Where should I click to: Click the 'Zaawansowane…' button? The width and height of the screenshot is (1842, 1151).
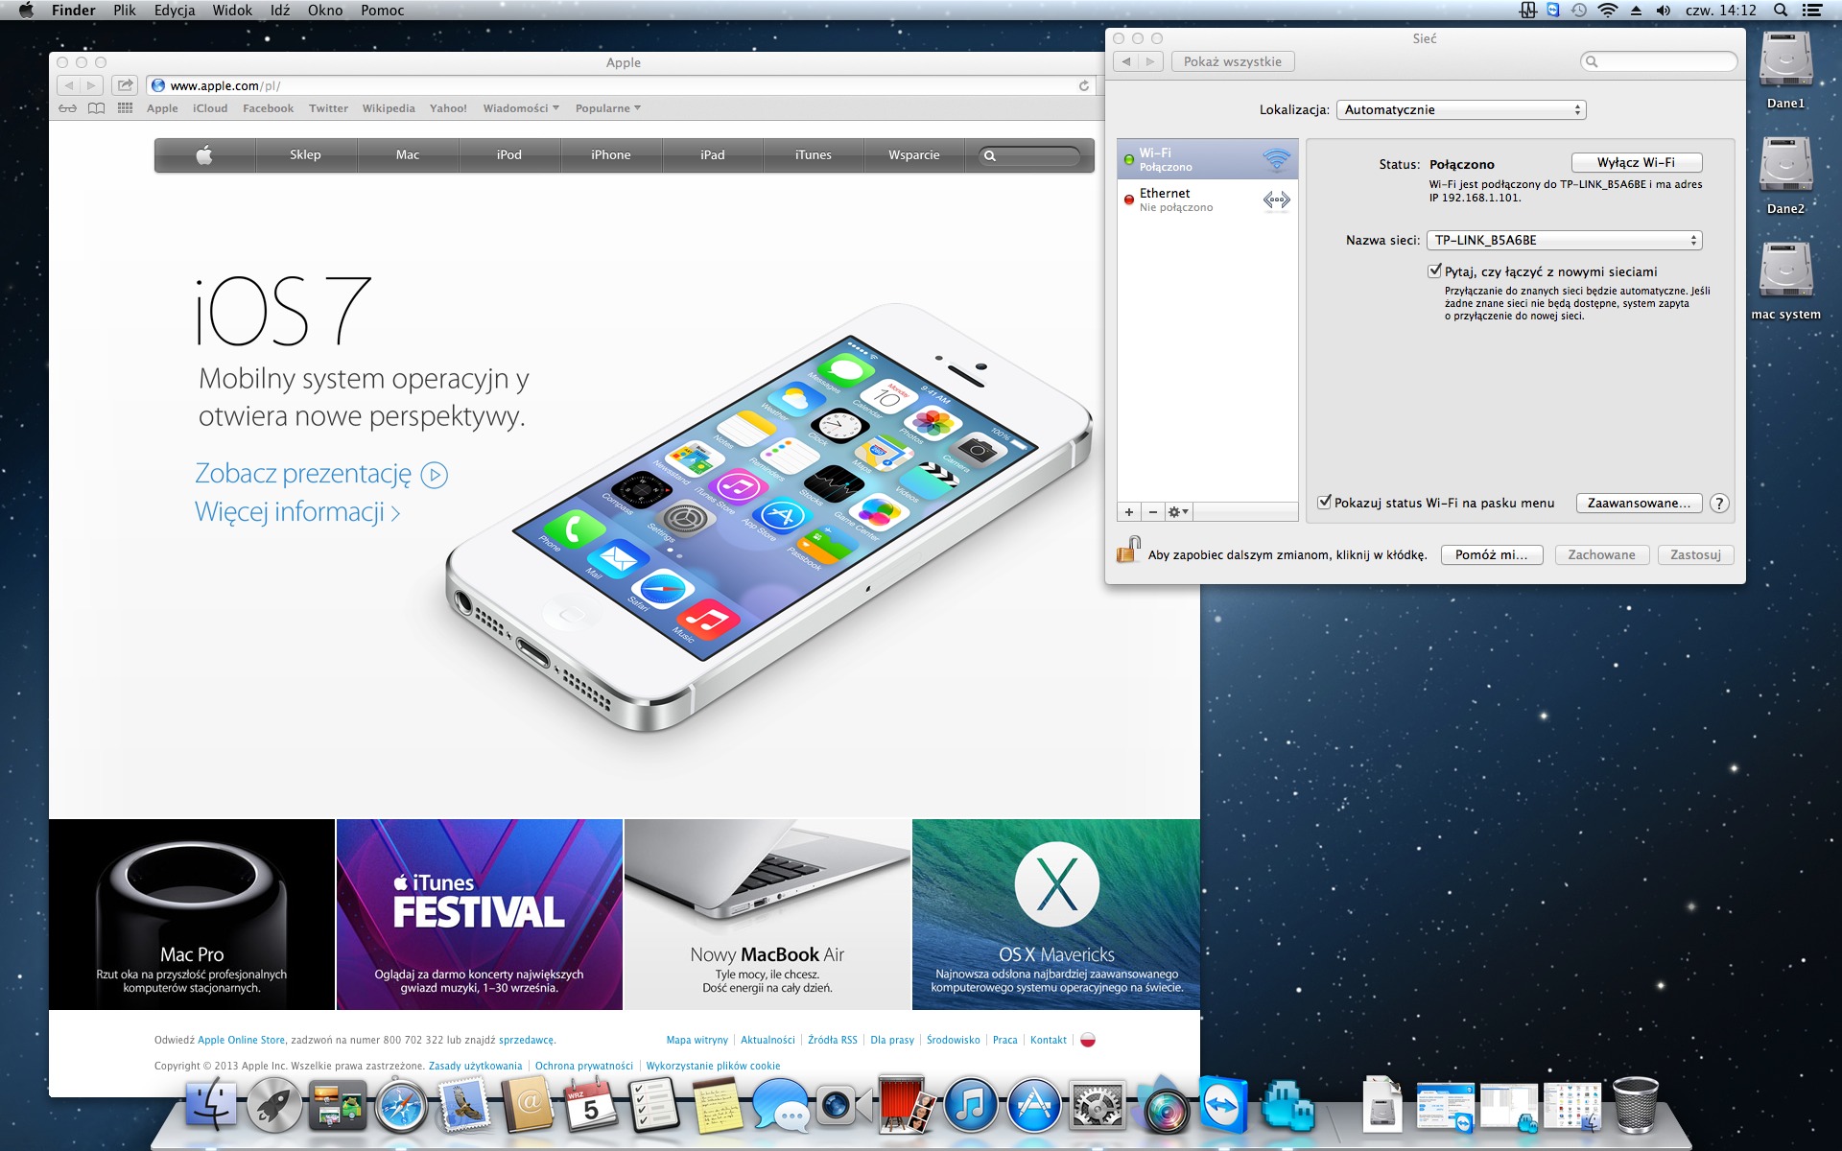pyautogui.click(x=1640, y=503)
